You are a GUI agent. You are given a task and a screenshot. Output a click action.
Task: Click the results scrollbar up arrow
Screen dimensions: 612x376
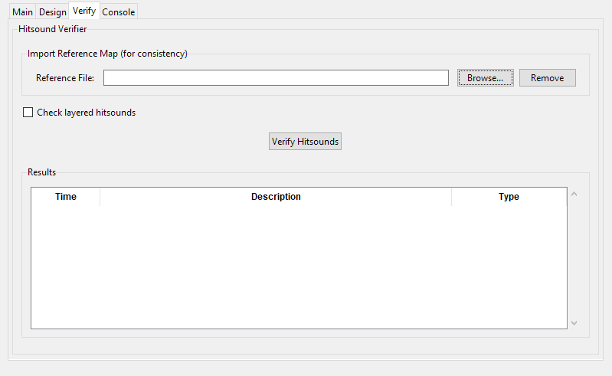pyautogui.click(x=574, y=194)
